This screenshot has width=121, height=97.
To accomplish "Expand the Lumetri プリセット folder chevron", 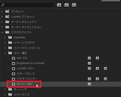I will click(x=2, y=17).
